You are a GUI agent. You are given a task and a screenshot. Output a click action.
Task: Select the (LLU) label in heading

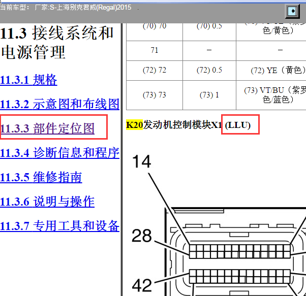238,125
